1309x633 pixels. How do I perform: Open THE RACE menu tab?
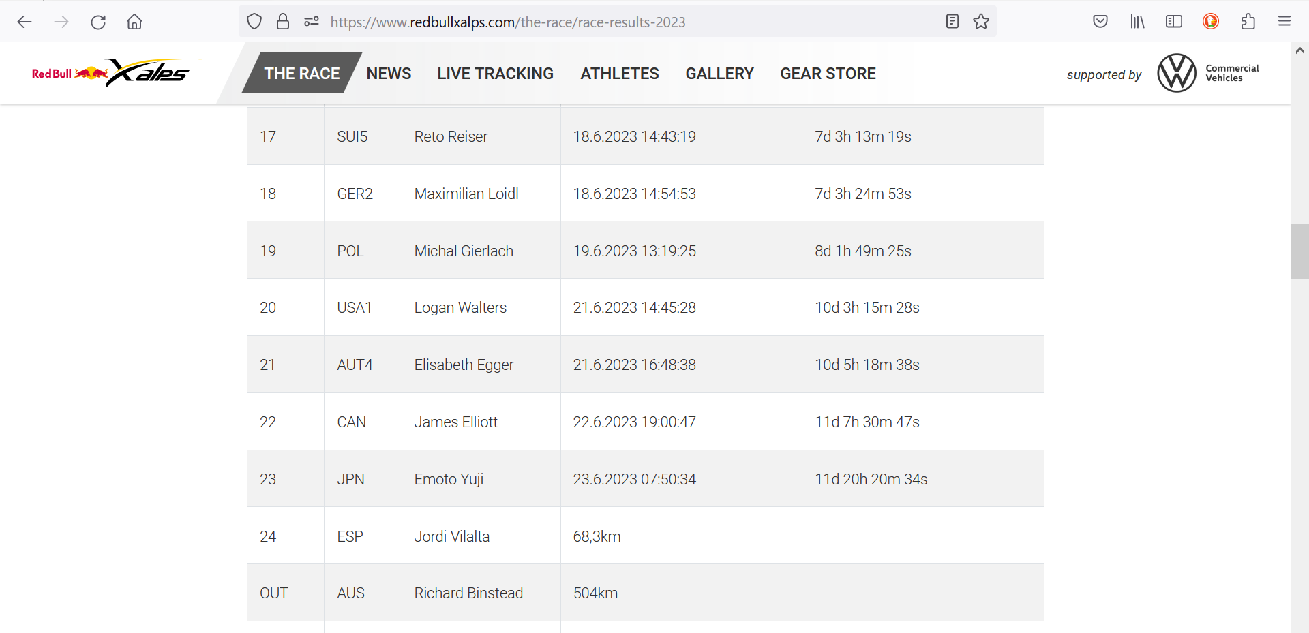pyautogui.click(x=302, y=73)
